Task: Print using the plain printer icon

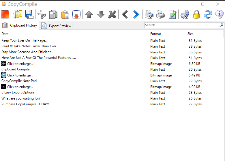Action: tap(161, 14)
